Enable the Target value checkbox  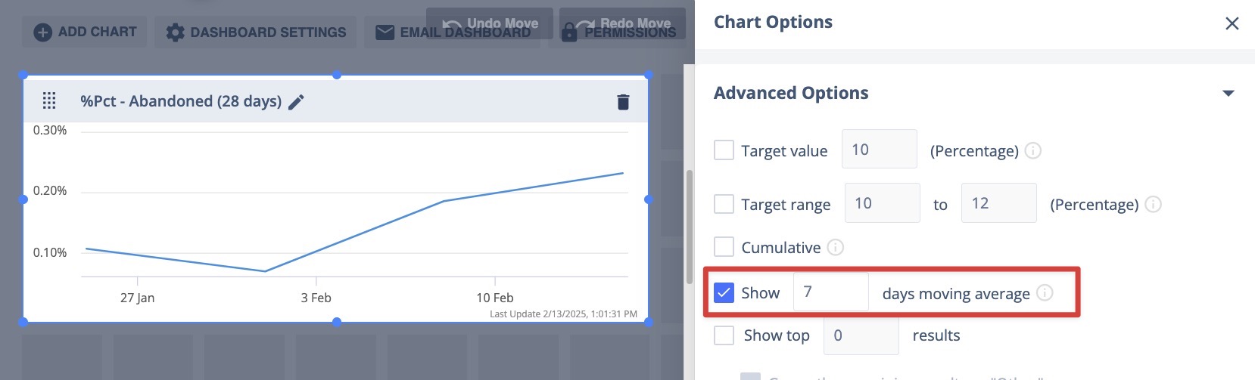[724, 150]
